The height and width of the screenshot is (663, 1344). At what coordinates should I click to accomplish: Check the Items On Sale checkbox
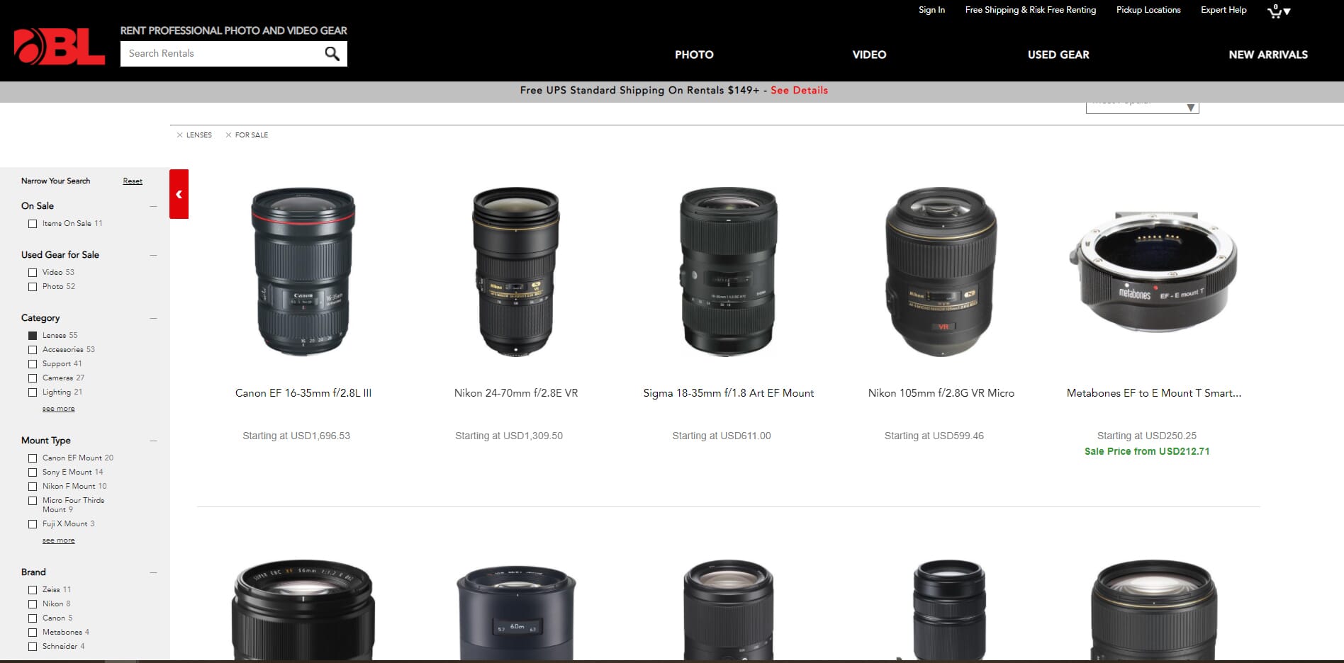point(33,224)
